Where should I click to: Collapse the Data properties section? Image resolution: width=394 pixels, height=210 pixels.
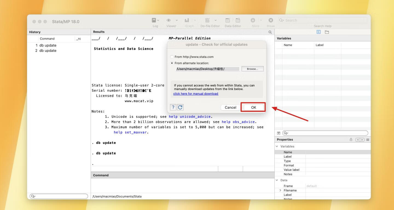277,180
